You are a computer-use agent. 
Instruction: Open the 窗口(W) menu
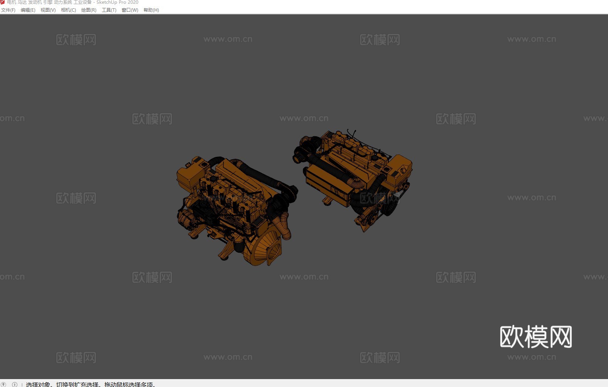click(130, 10)
